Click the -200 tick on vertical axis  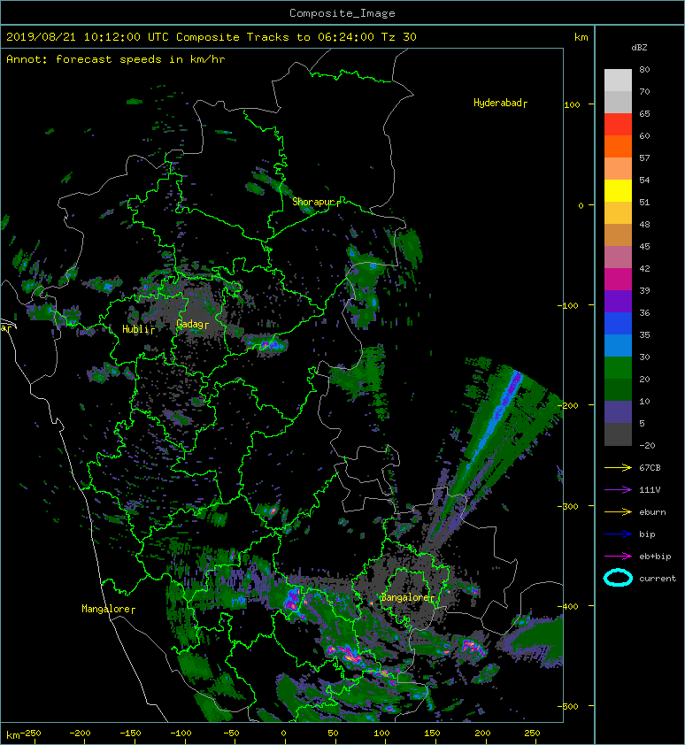[x=567, y=406]
